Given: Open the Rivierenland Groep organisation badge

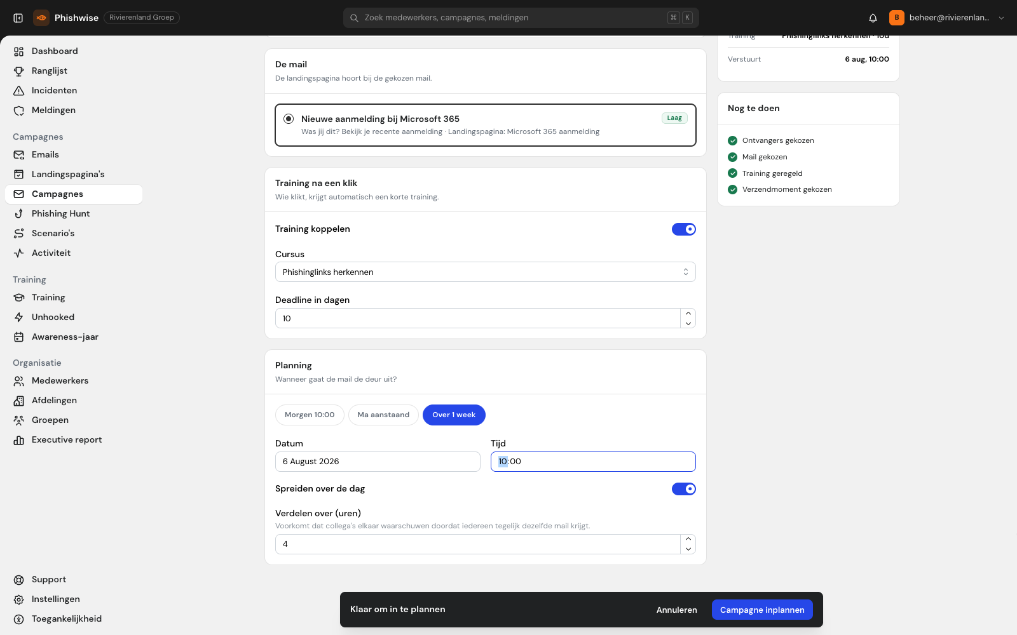Looking at the screenshot, I should [142, 18].
